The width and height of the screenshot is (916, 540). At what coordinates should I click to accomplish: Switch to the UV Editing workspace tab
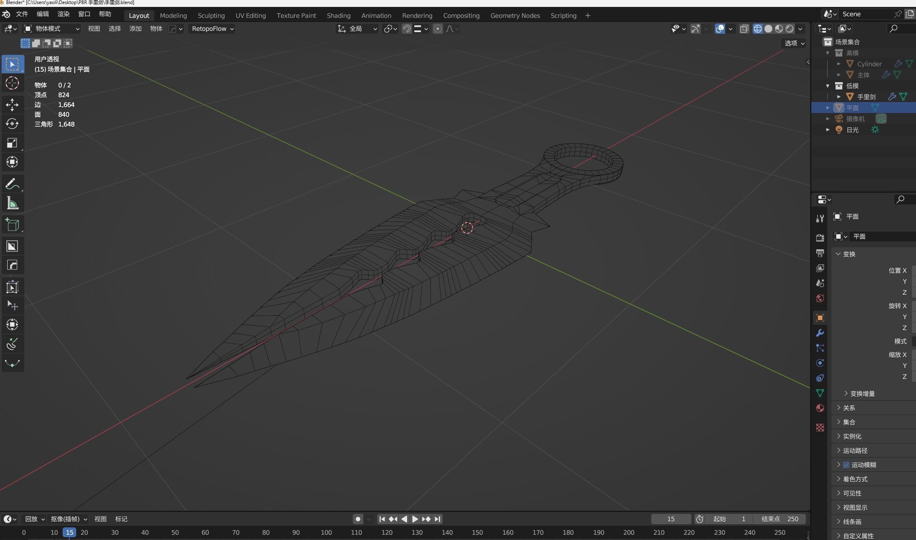250,15
